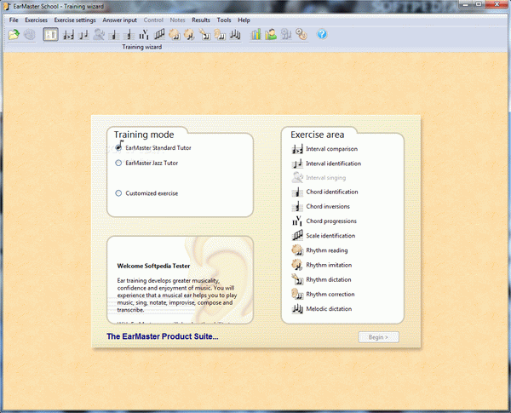Choose Chord inversions in Exercise area list
Screen dimensions: 511x413
point(327,206)
